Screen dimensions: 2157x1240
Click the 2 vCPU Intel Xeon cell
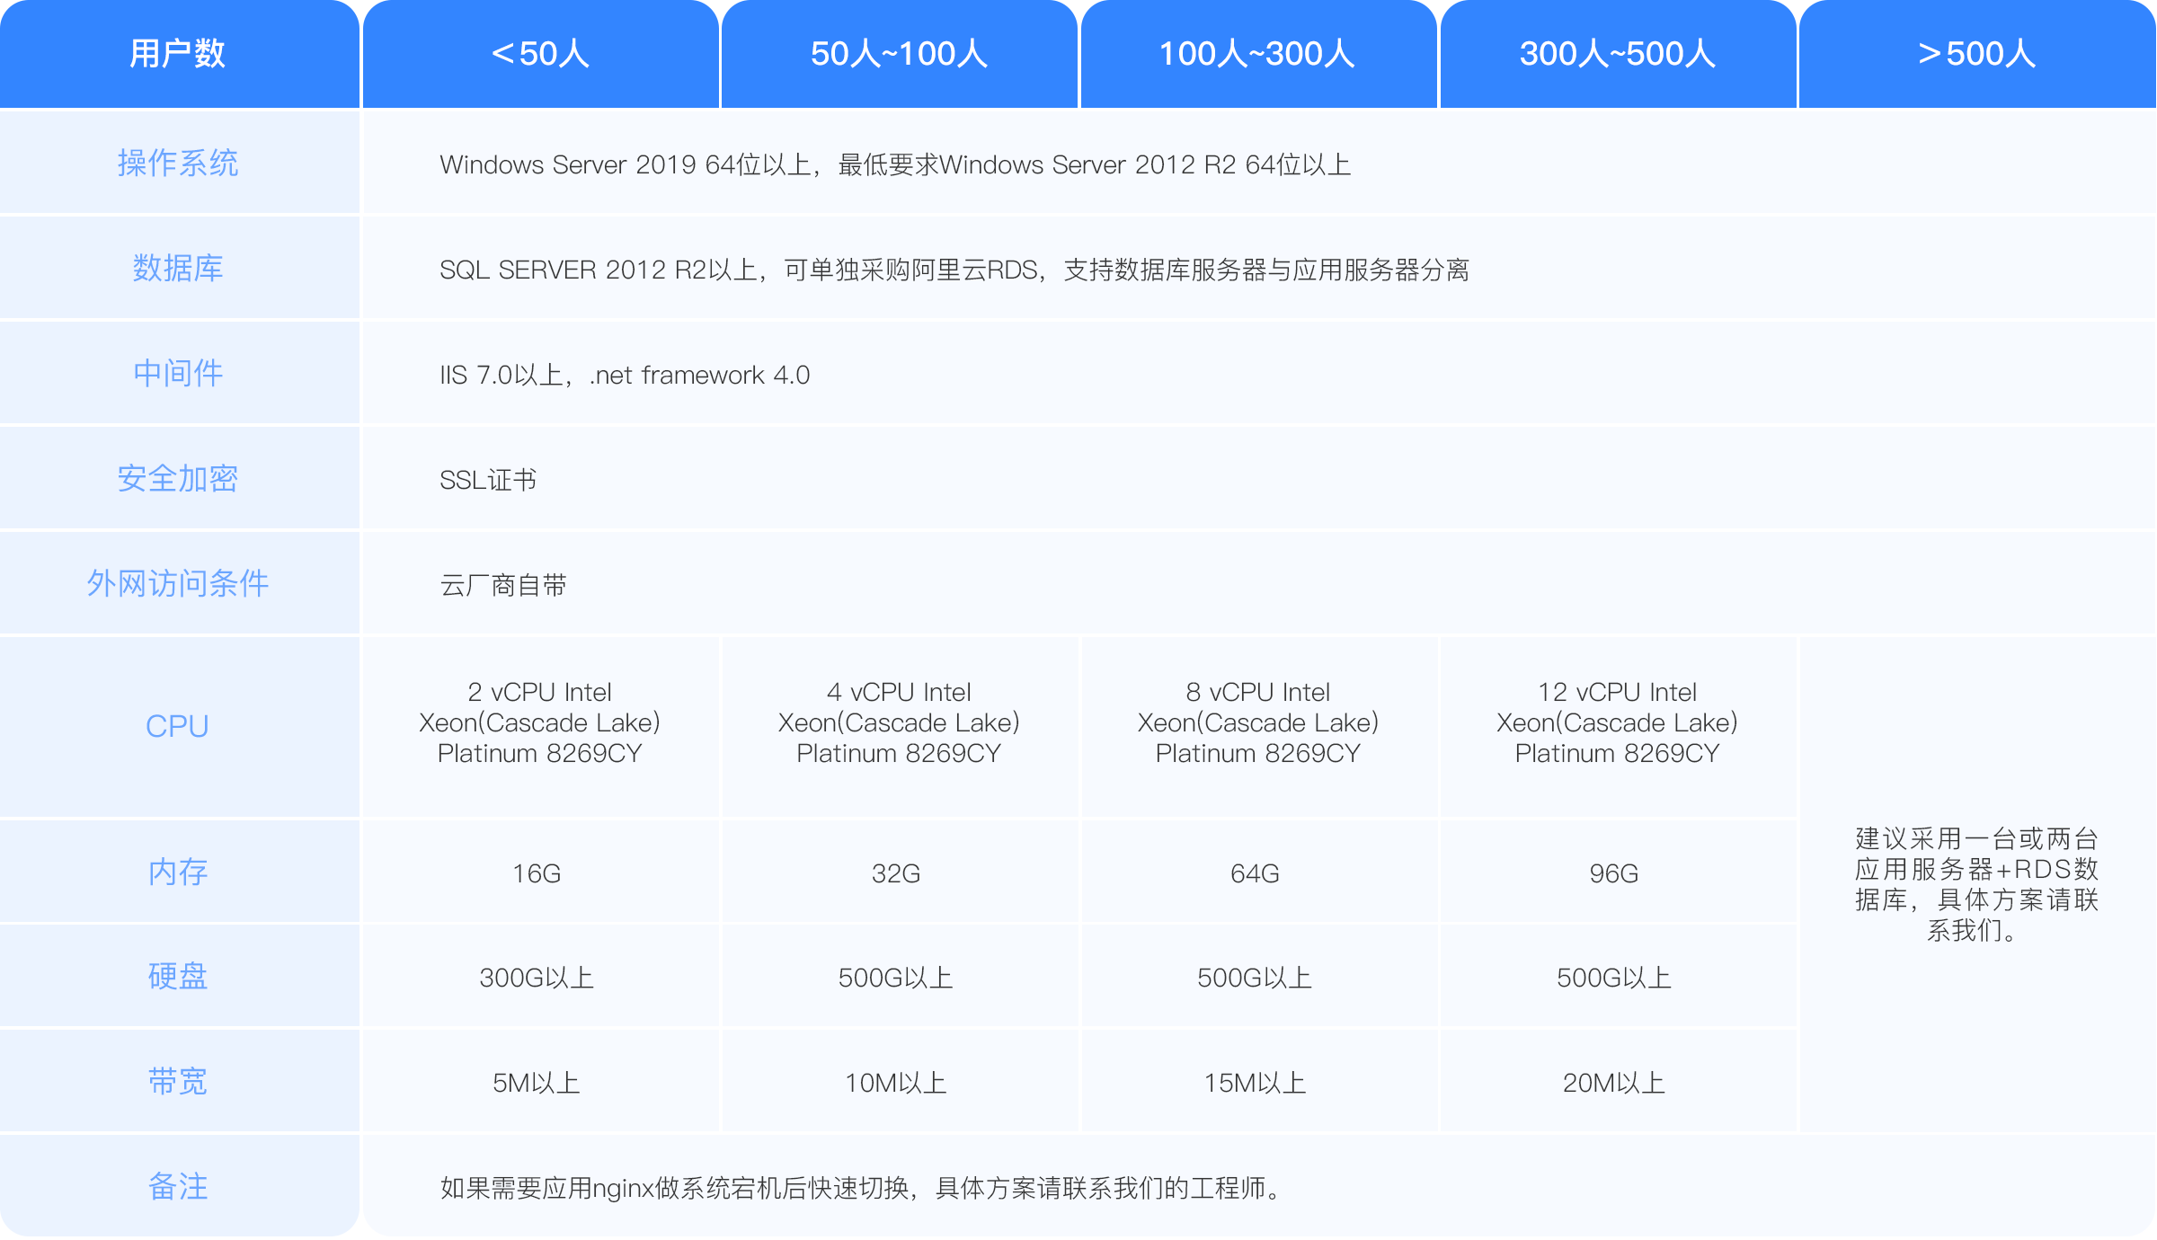[539, 722]
